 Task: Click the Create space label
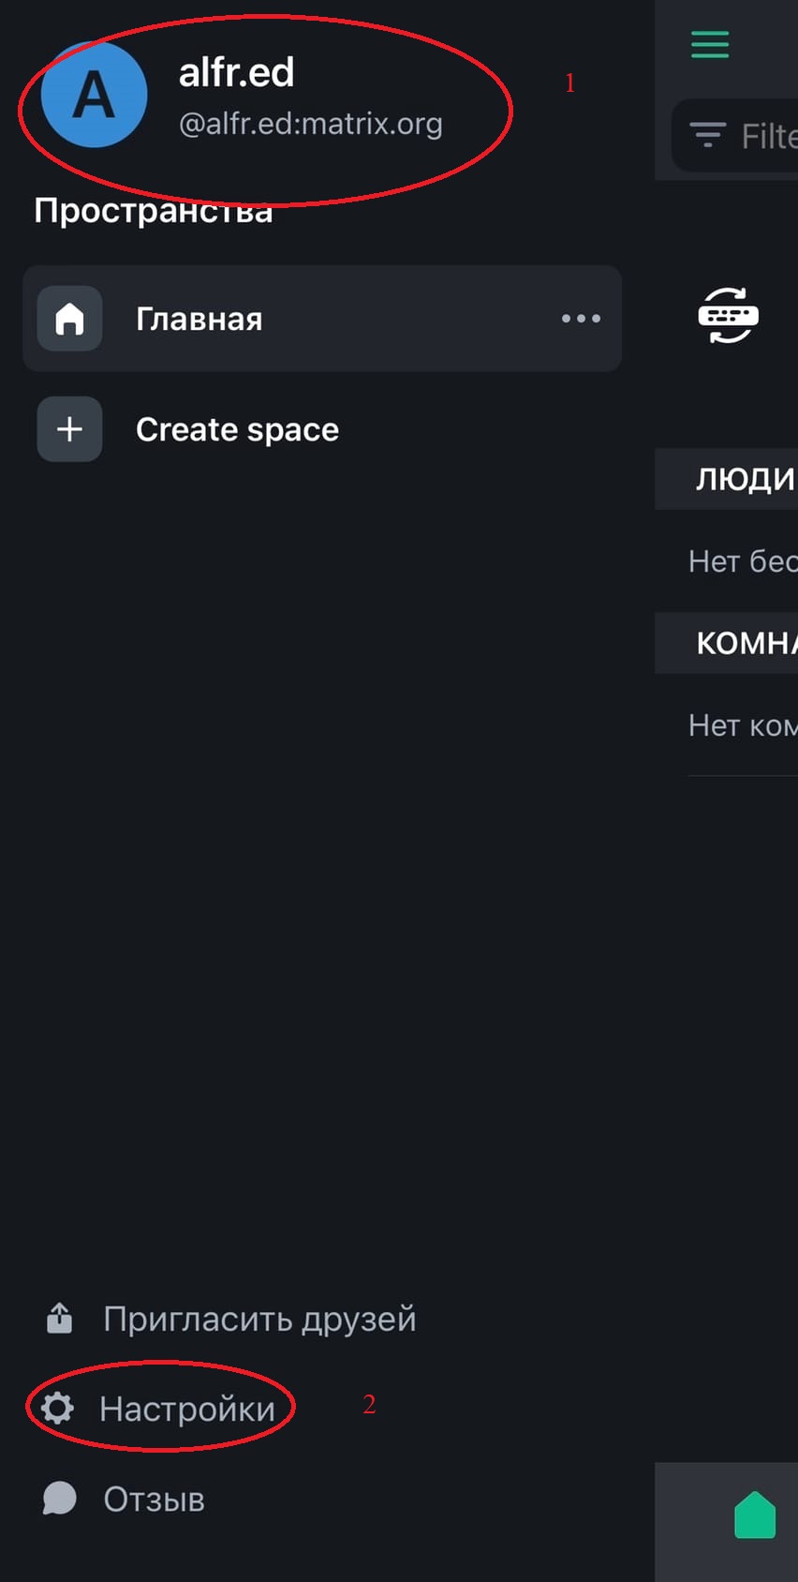point(237,429)
